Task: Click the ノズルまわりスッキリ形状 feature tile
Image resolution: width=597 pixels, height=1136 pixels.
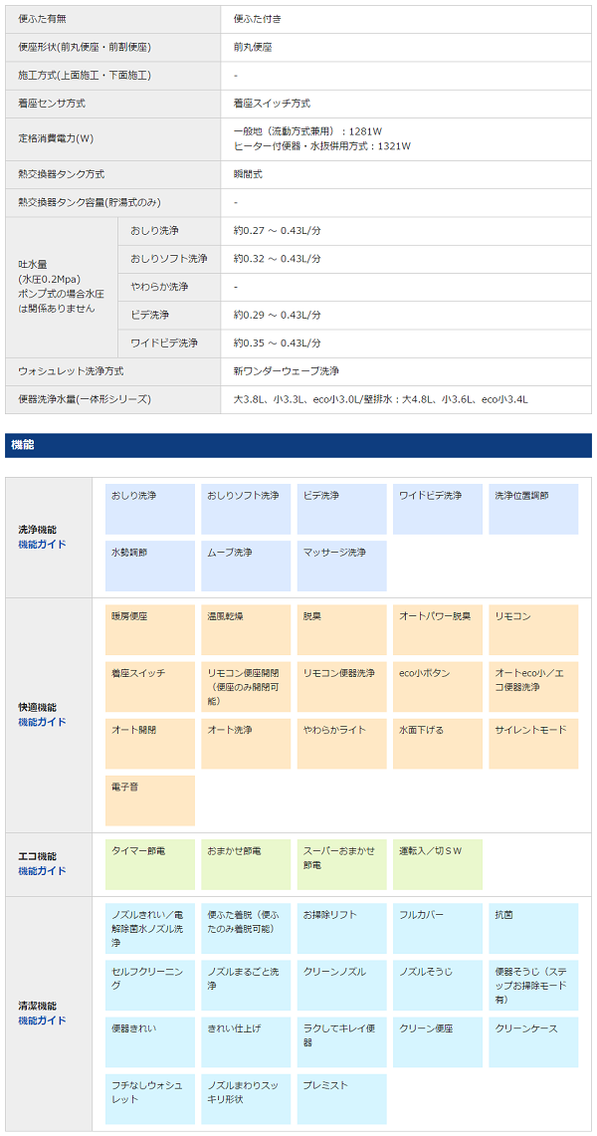Action: point(246,1099)
